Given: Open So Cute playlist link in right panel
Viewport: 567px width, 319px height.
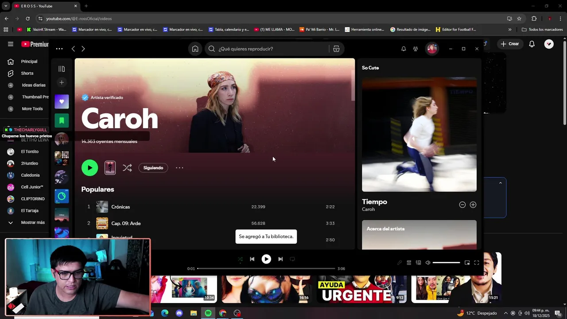Looking at the screenshot, I should tap(370, 68).
